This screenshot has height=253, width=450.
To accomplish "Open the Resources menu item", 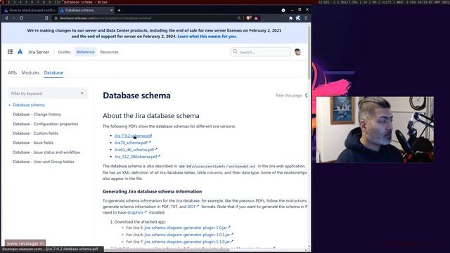I will 110,52.
